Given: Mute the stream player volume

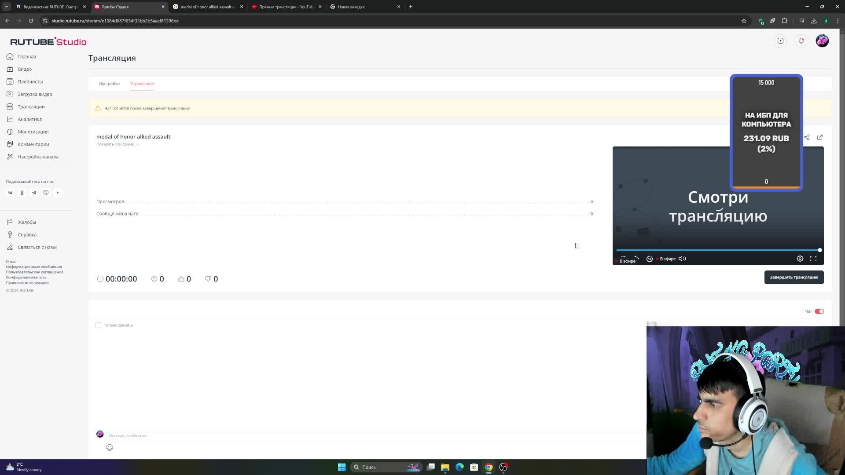Looking at the screenshot, I should pos(682,259).
